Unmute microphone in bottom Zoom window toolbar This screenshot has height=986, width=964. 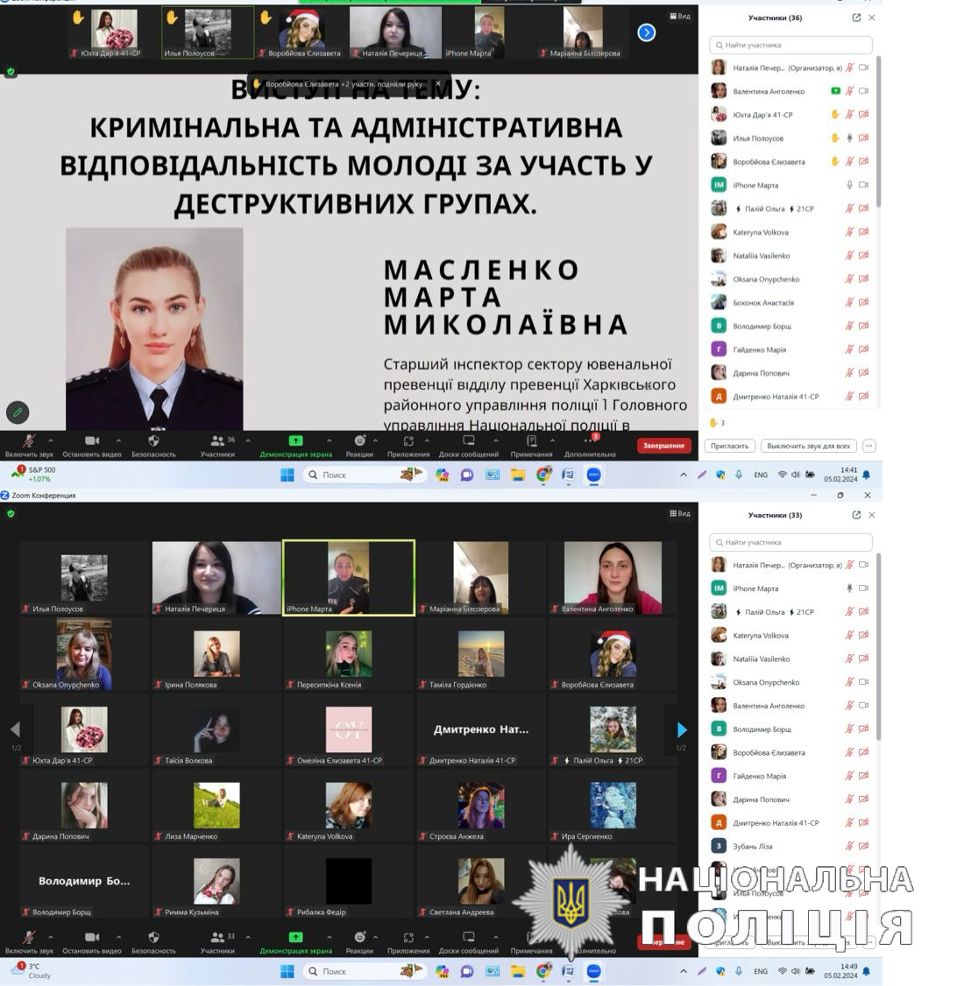tap(29, 942)
